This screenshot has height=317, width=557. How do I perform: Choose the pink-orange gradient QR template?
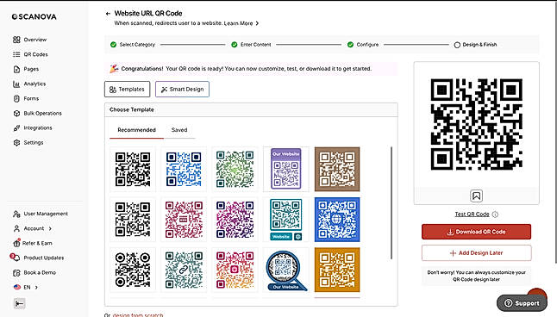(235, 270)
